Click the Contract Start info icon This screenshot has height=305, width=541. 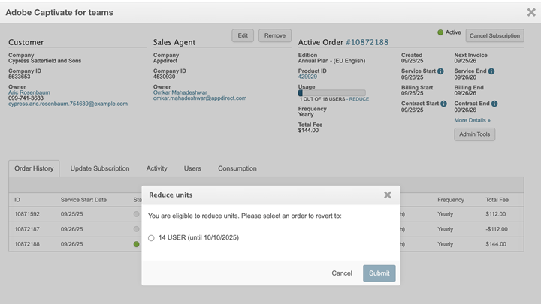pos(444,104)
